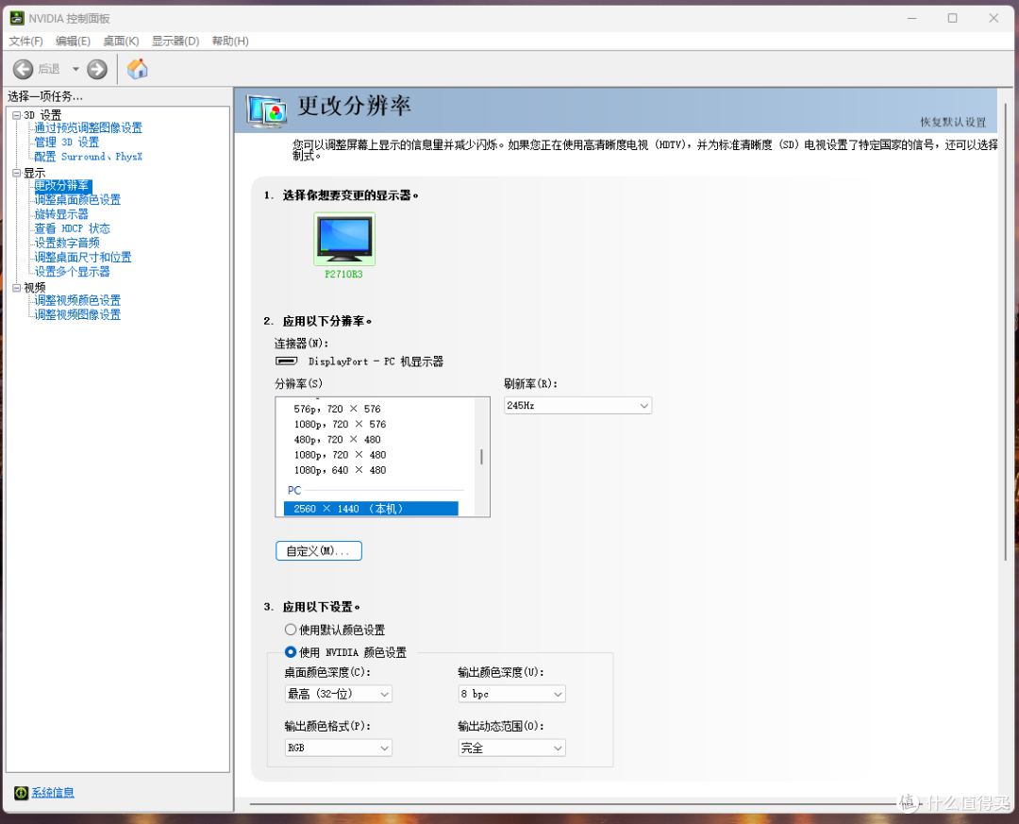Viewport: 1019px width, 824px height.
Task: Select 2560 × 1440 (本机) resolution
Action: 371,509
